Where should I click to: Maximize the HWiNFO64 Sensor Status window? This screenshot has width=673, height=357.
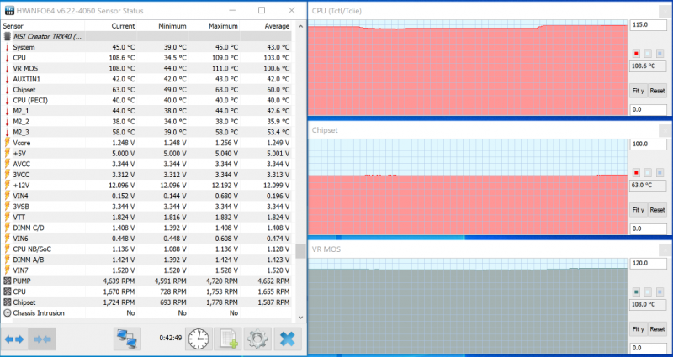pos(262,10)
